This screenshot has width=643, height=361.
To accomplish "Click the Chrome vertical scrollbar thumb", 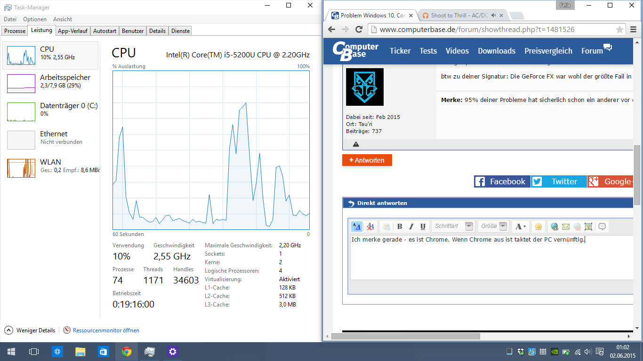I will pyautogui.click(x=637, y=175).
